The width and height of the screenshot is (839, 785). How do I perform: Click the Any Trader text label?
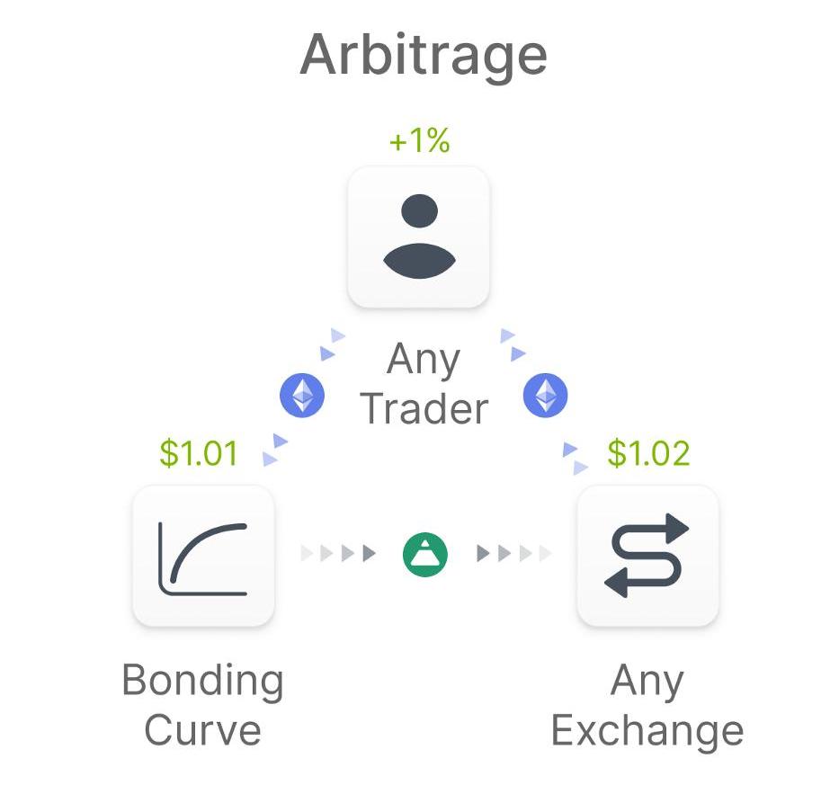[424, 384]
